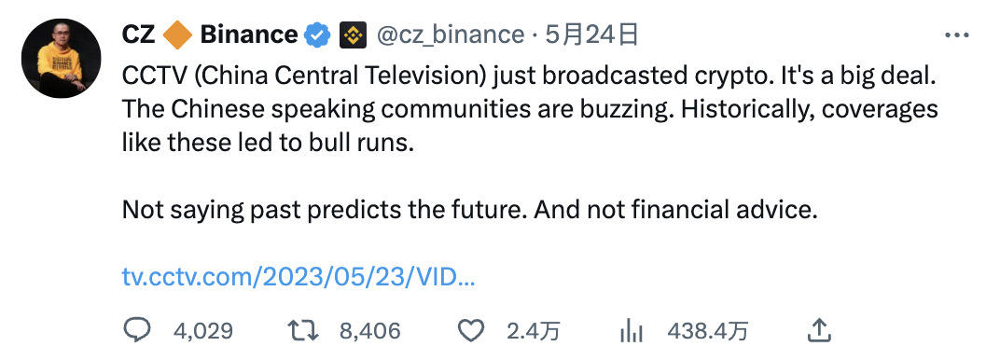Click the retweet arrows icon
Screen dimensions: 1000x360
[302, 331]
